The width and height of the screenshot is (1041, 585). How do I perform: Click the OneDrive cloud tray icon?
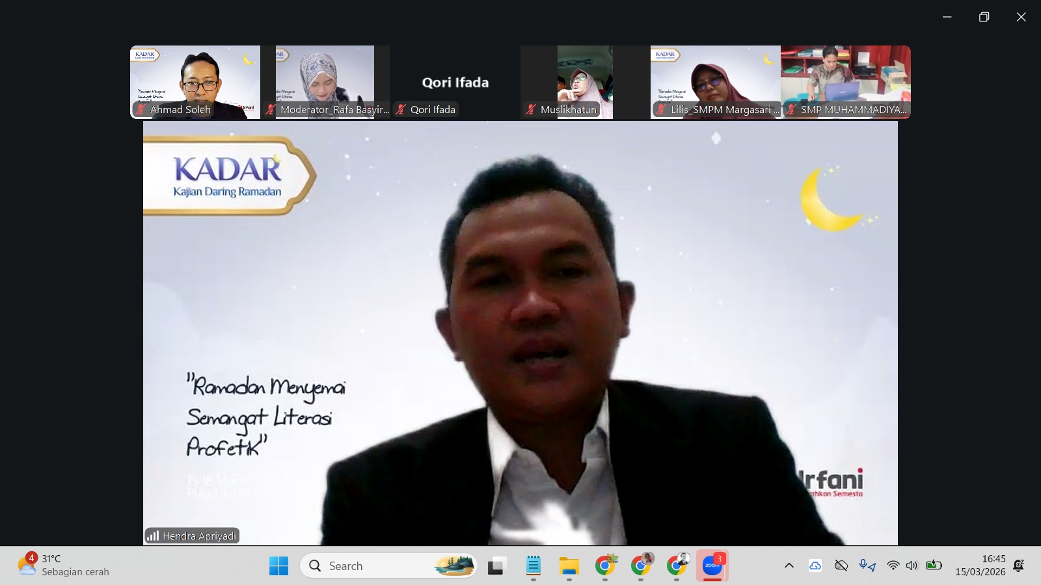point(815,565)
